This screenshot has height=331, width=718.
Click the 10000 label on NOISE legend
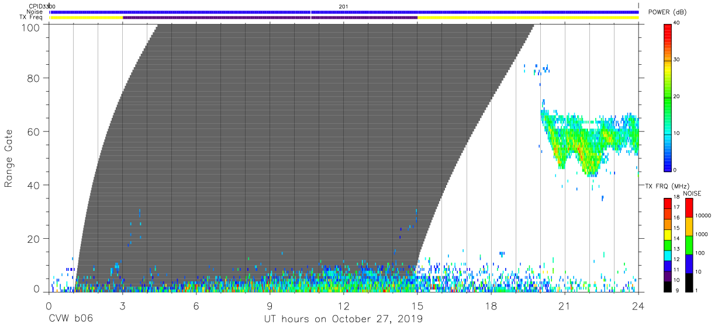coord(705,215)
